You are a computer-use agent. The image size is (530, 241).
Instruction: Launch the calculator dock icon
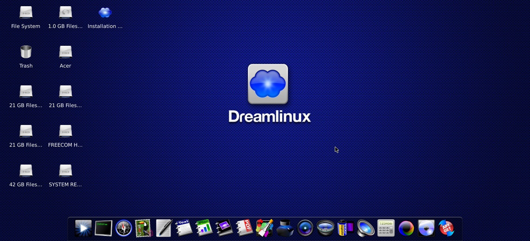386,228
